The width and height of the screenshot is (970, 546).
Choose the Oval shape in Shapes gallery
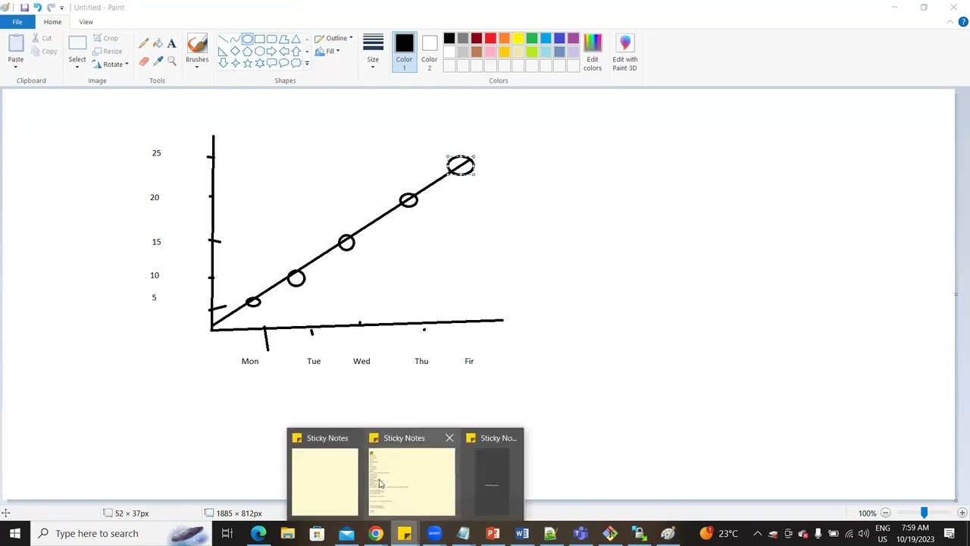[x=247, y=39]
